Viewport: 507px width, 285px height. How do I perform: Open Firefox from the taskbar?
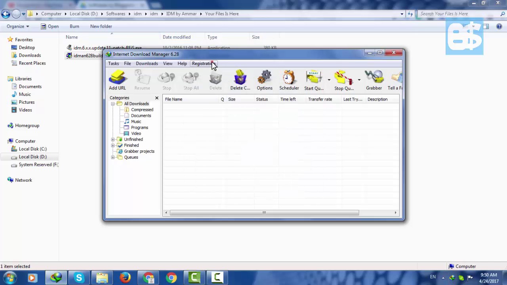[125, 278]
